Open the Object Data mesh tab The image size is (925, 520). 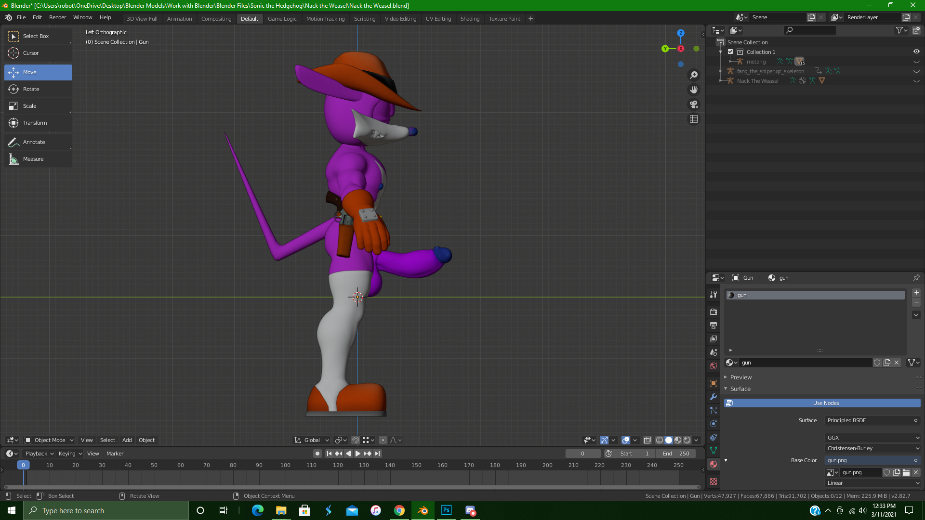point(714,451)
